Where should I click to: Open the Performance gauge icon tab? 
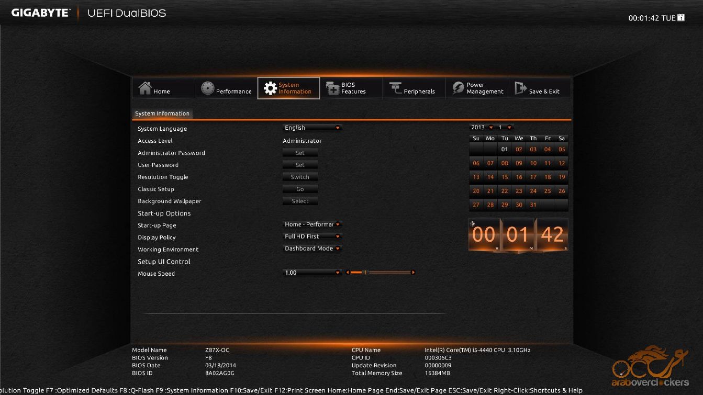(x=208, y=88)
